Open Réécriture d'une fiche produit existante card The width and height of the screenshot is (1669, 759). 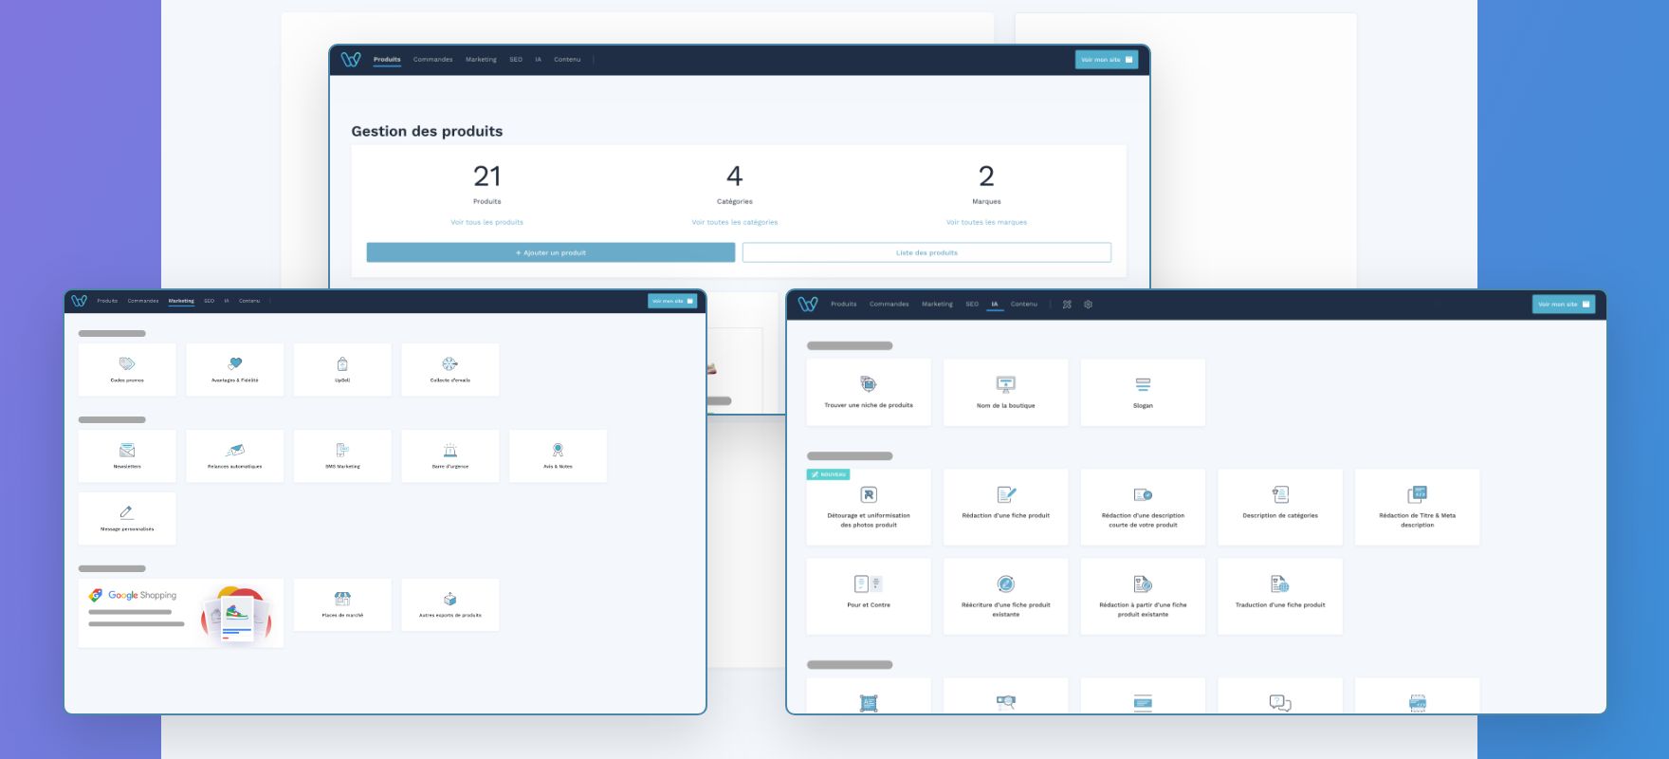point(1006,597)
